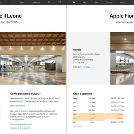Viewport: 134px width, 134px height.
Task: Open the shopping bag icon
Action: coord(60,2)
